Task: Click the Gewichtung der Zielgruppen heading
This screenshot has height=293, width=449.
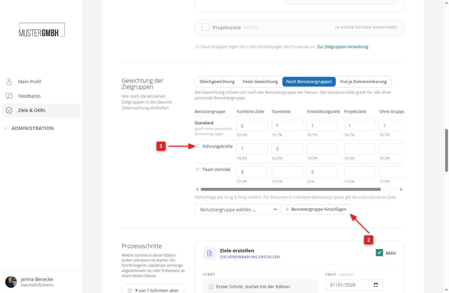Action: pos(143,84)
